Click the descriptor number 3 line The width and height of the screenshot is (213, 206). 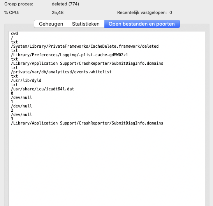pyautogui.click(x=12, y=119)
